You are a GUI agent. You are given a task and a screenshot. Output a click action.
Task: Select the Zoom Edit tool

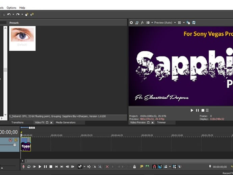(x=100, y=167)
